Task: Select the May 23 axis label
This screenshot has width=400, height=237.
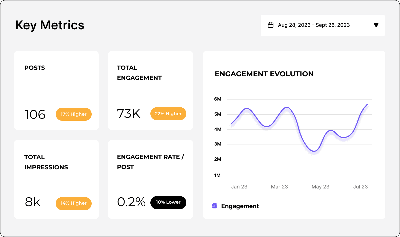Action: [x=320, y=187]
